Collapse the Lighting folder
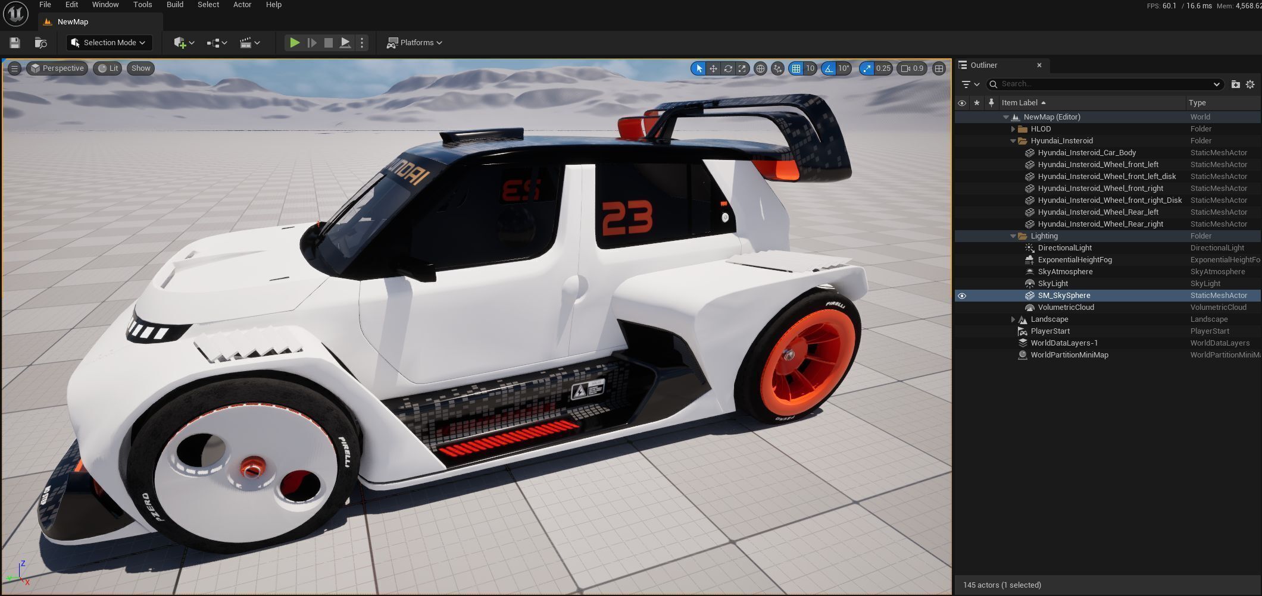This screenshot has height=596, width=1262. [x=1013, y=236]
